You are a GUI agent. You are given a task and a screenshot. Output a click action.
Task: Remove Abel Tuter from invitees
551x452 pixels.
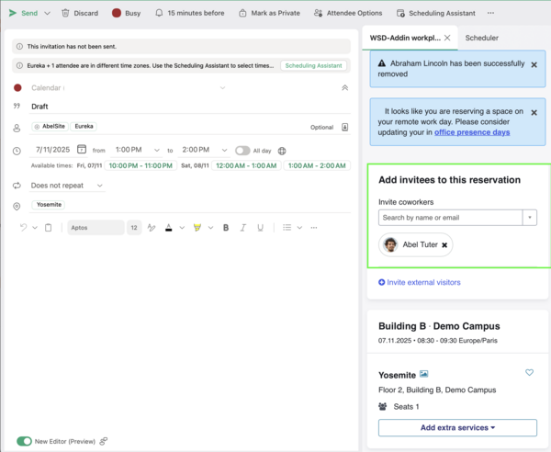point(444,245)
